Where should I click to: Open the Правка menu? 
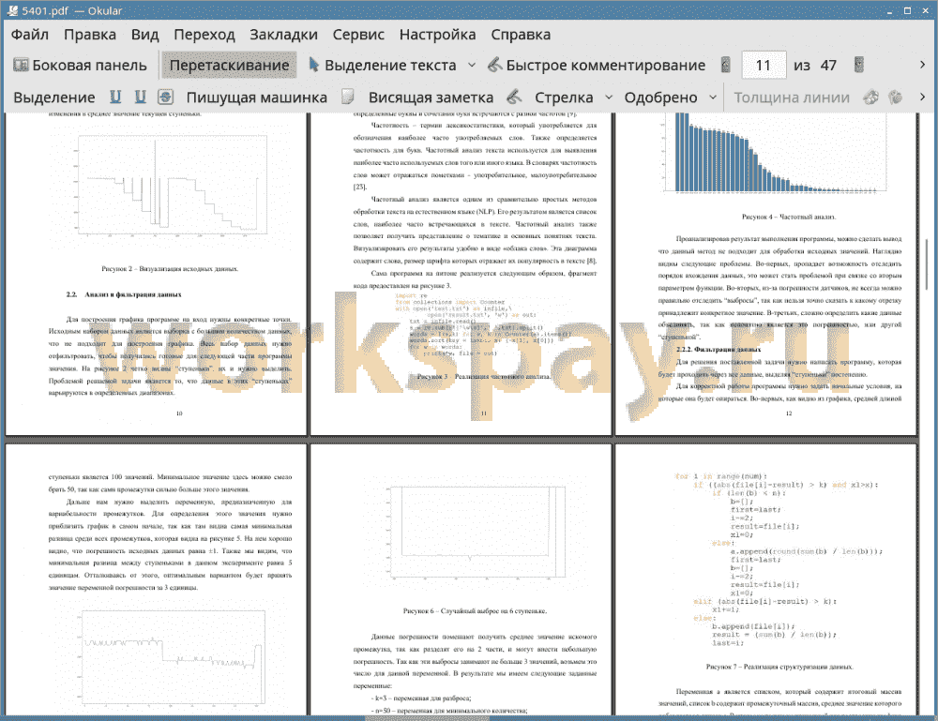pyautogui.click(x=90, y=35)
